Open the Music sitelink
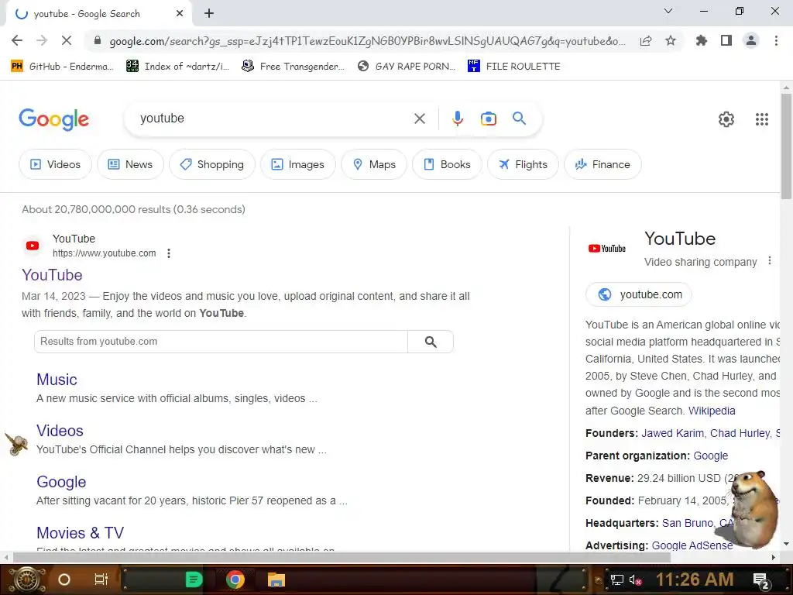 pos(57,380)
